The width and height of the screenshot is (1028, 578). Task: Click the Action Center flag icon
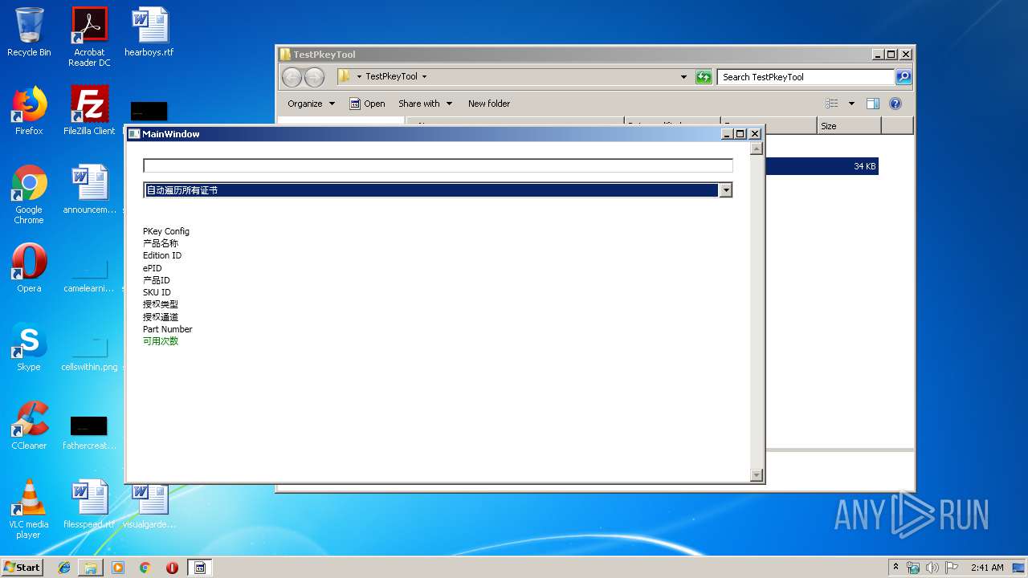pos(951,568)
